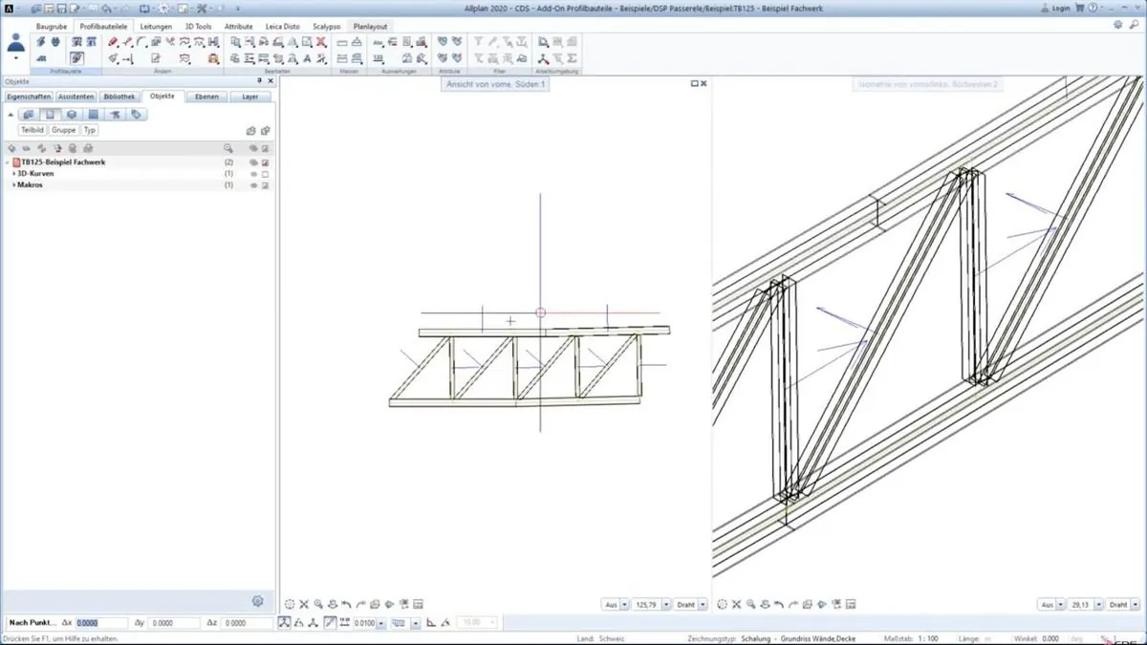Click the Login button in the title bar

1056,9
